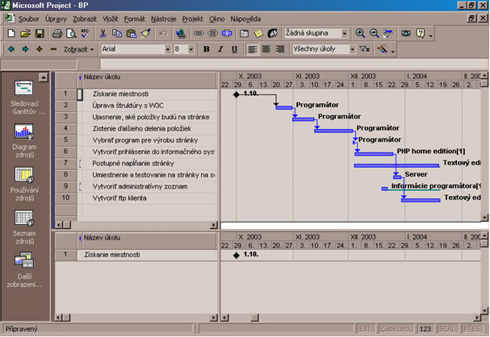Click the blue Gantt bar labelled Server
Viewport: 490px width, 337px height.
point(397,177)
